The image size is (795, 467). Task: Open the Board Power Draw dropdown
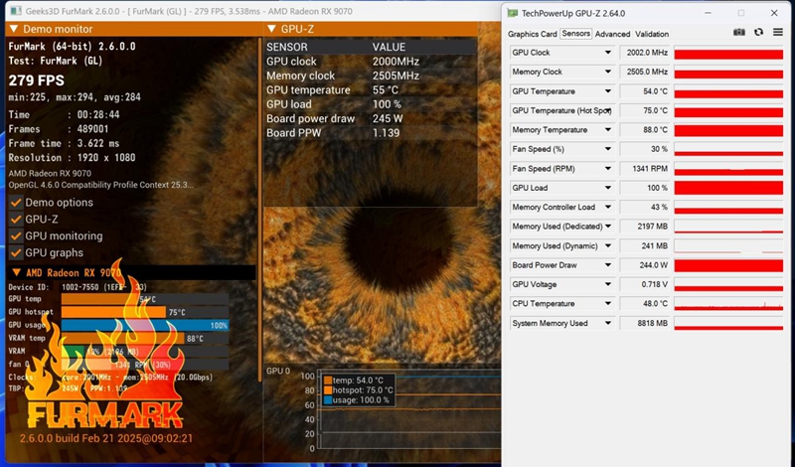pyautogui.click(x=607, y=265)
